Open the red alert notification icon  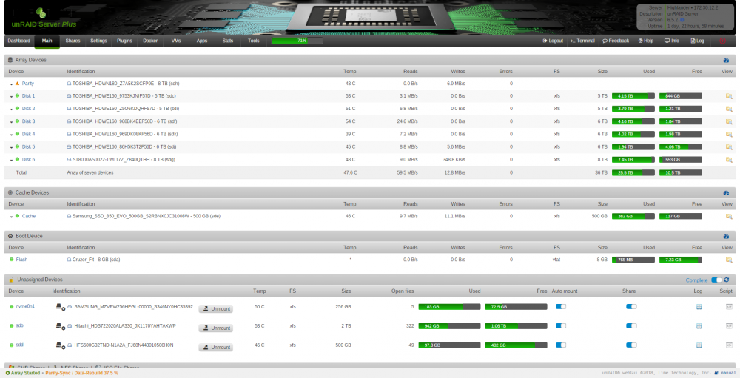click(x=722, y=41)
